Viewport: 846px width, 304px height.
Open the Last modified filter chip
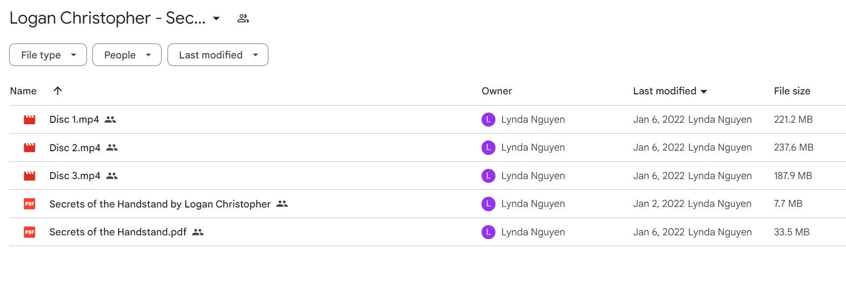pos(218,55)
